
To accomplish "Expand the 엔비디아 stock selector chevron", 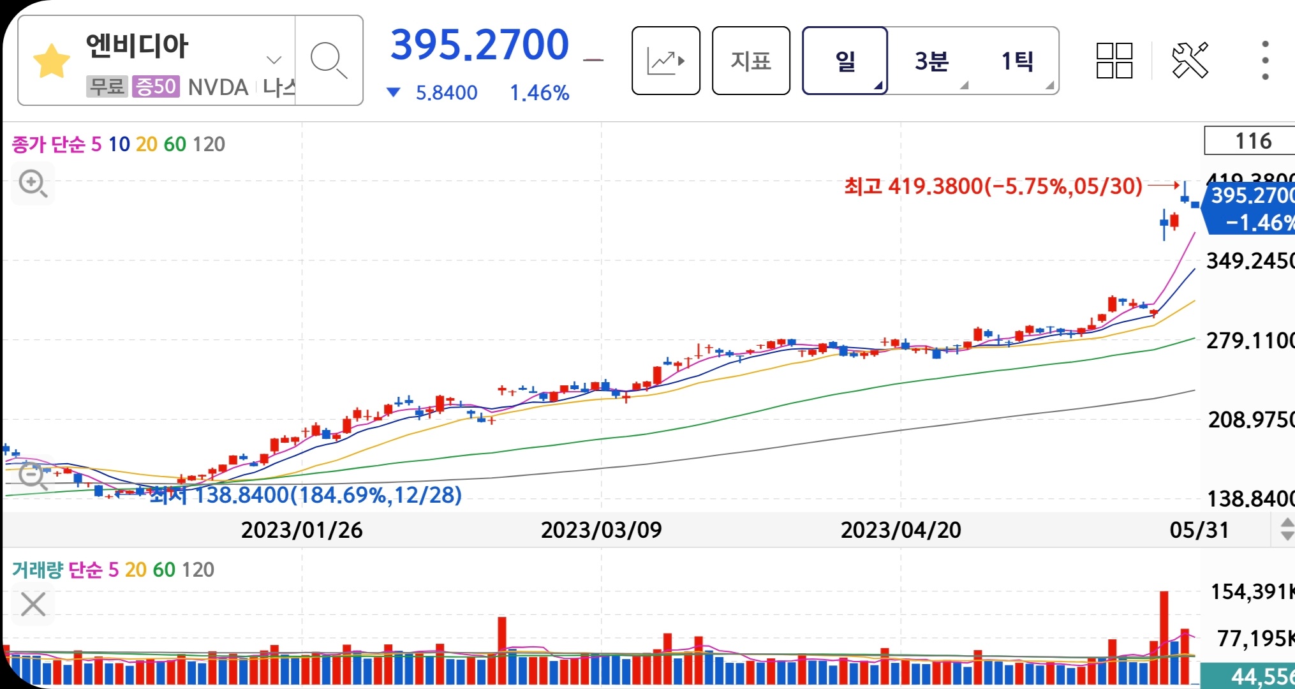I will click(x=274, y=61).
